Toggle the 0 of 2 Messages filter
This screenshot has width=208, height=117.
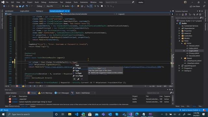point(62,93)
